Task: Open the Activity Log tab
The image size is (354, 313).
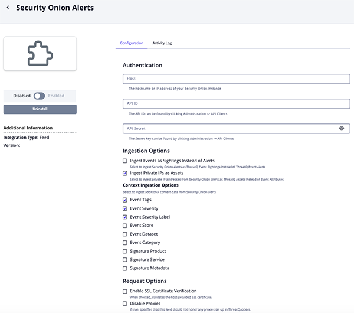Action: pyautogui.click(x=162, y=43)
